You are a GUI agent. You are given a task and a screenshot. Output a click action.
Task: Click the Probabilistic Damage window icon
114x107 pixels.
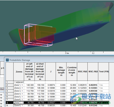(7, 60)
